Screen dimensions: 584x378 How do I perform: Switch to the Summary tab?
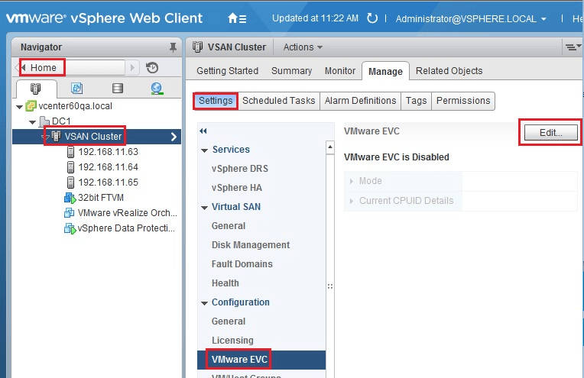292,71
